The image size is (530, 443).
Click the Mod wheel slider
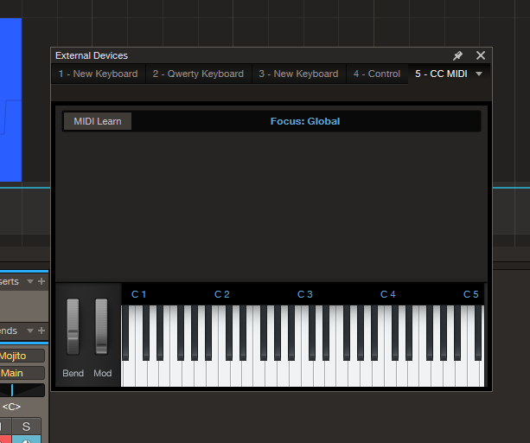(x=101, y=326)
